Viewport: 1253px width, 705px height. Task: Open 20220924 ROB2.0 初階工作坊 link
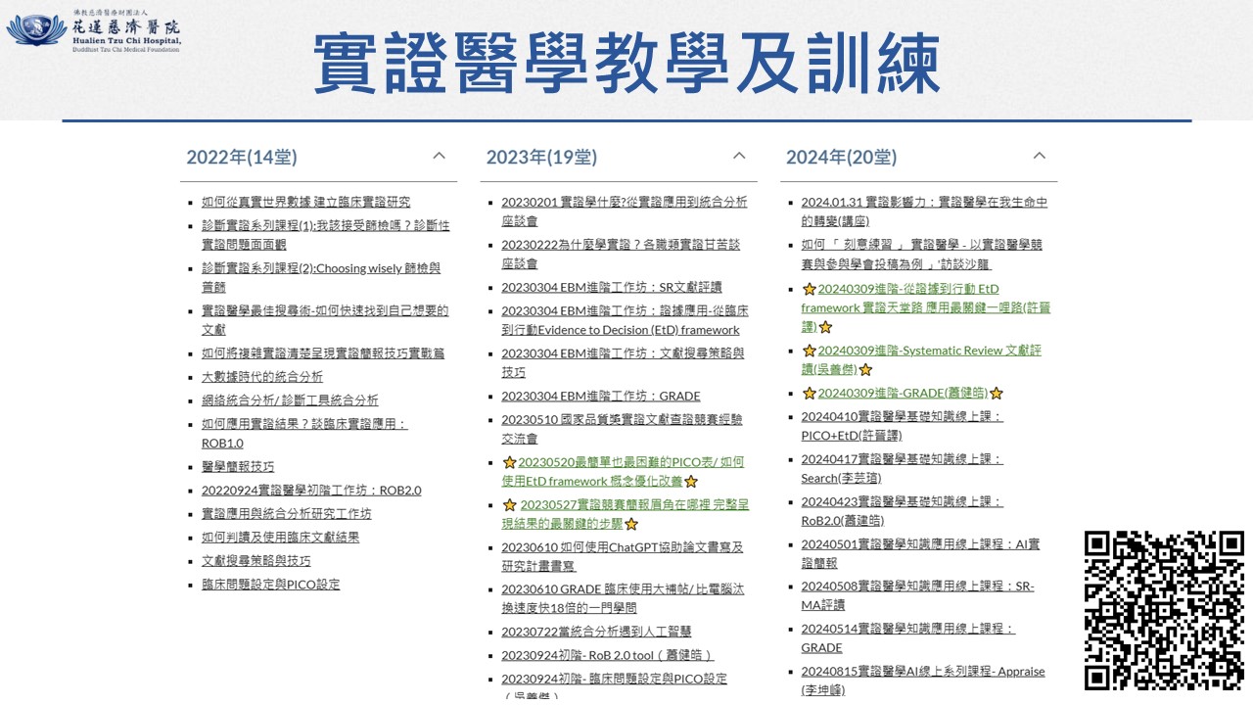[x=311, y=490]
